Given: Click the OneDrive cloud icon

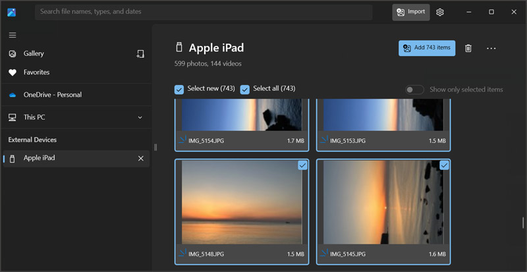Looking at the screenshot, I should tap(13, 95).
